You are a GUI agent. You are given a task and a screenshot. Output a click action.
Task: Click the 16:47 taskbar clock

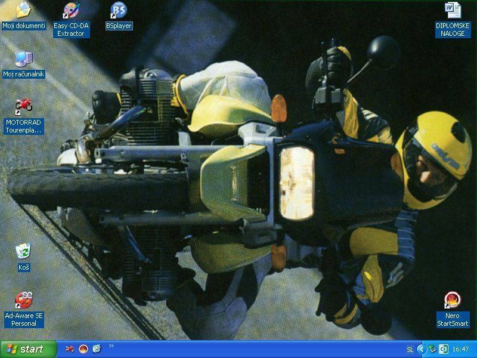click(460, 349)
